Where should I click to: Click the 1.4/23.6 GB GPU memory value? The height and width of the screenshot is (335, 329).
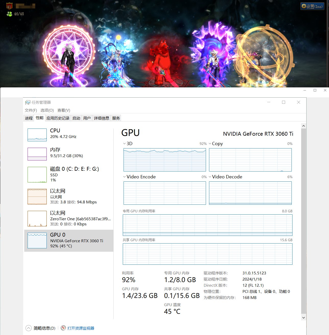pos(140,296)
